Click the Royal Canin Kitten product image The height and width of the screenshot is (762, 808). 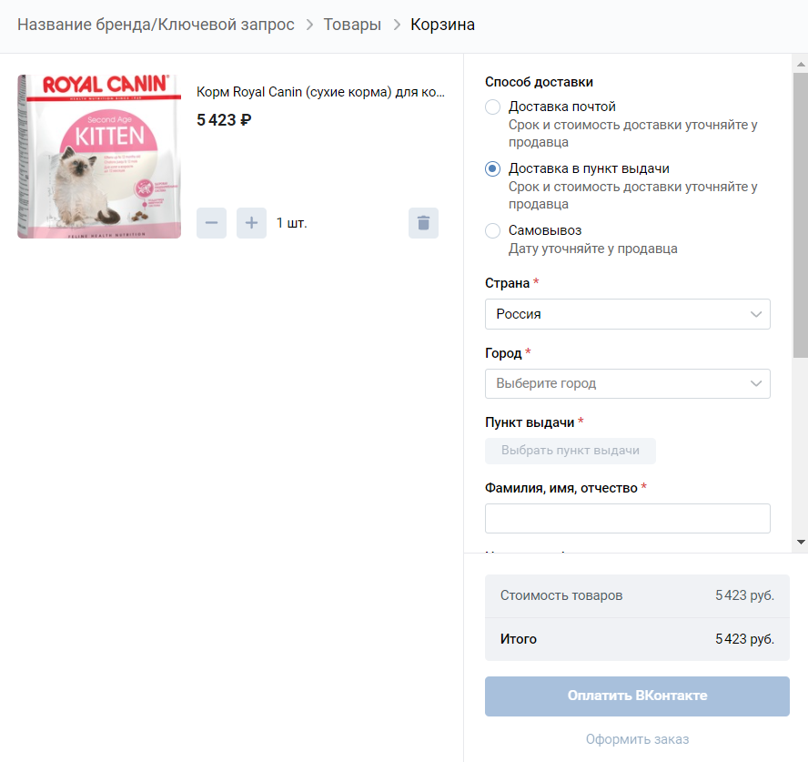point(99,157)
